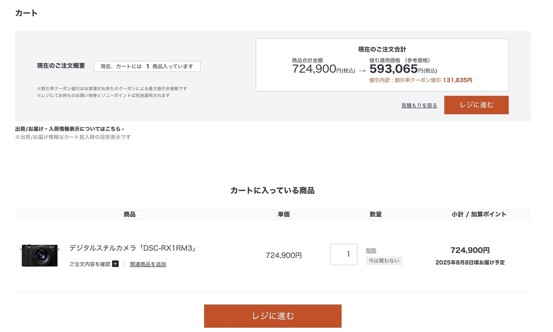
Task: Click the 現在のご注文概要 label
Action: click(61, 66)
